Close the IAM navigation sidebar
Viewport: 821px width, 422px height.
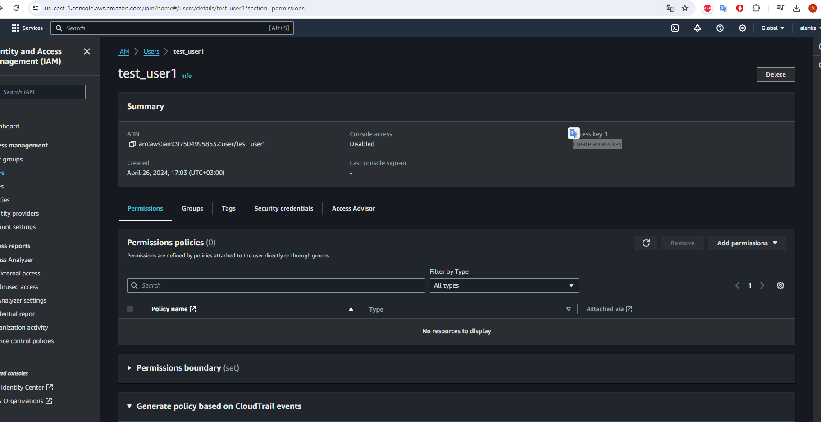click(x=87, y=51)
